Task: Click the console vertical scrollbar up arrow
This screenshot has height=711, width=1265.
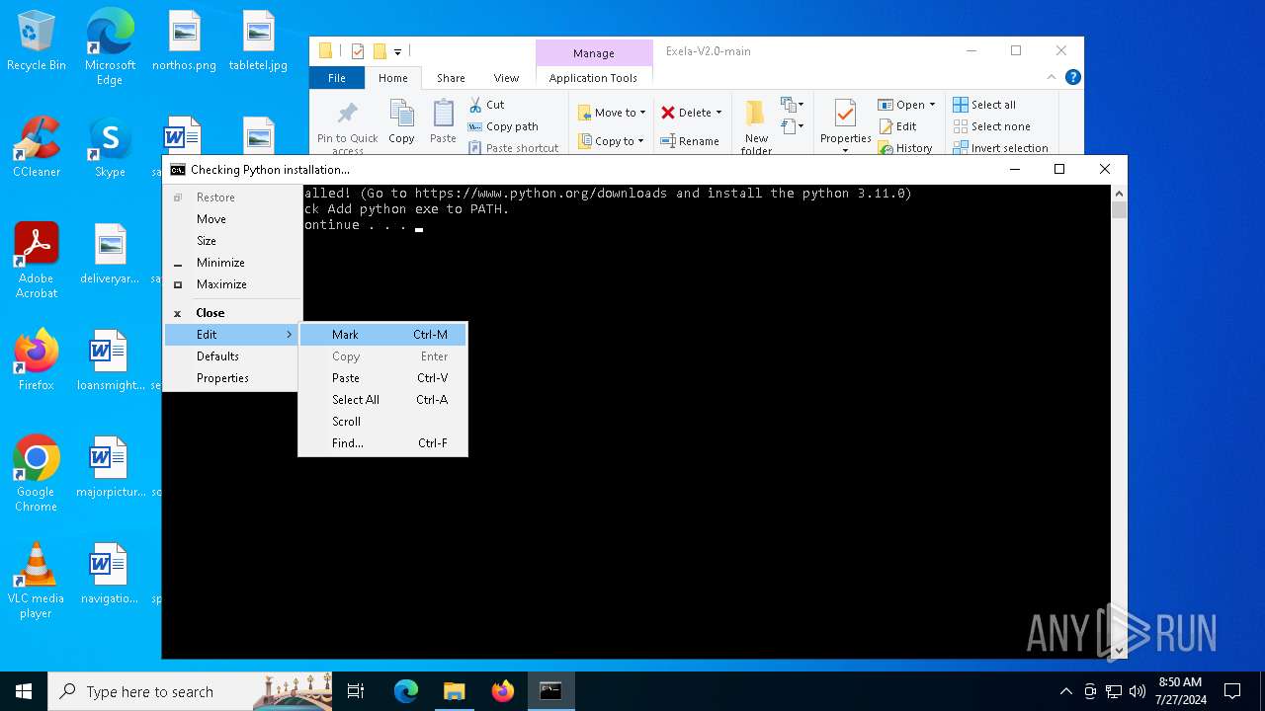Action: [x=1120, y=194]
